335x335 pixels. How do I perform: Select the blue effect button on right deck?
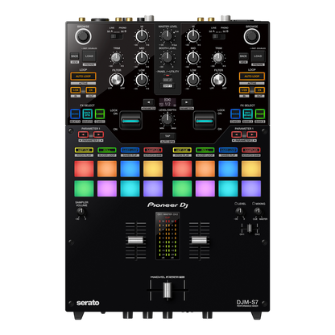pyautogui.click(x=235, y=114)
